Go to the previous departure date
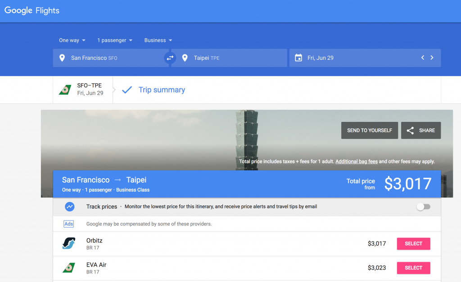Screen dimensions: 461x282 (x=422, y=58)
